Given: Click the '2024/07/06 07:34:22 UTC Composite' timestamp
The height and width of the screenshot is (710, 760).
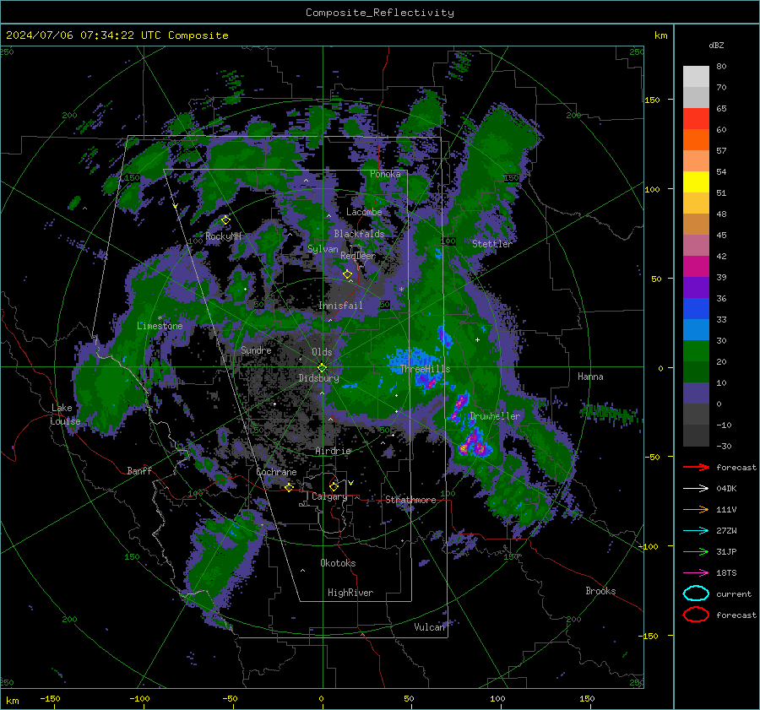Looking at the screenshot, I should point(117,35).
